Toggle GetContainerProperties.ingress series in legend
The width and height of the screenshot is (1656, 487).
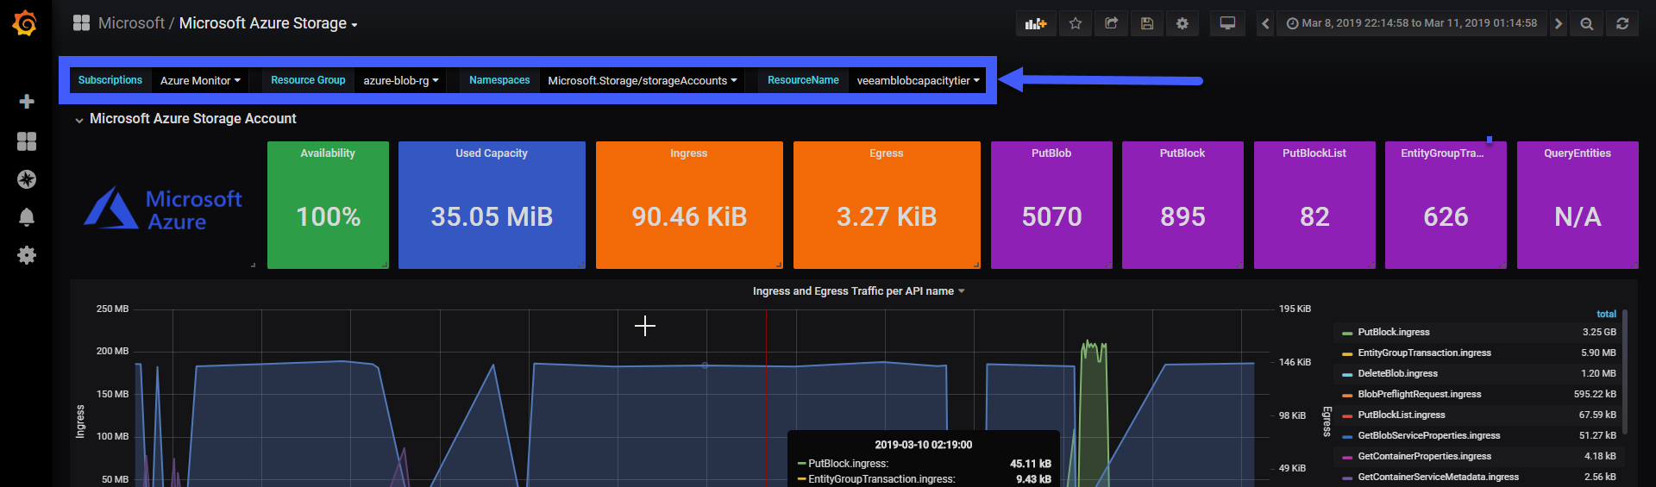click(x=1425, y=456)
